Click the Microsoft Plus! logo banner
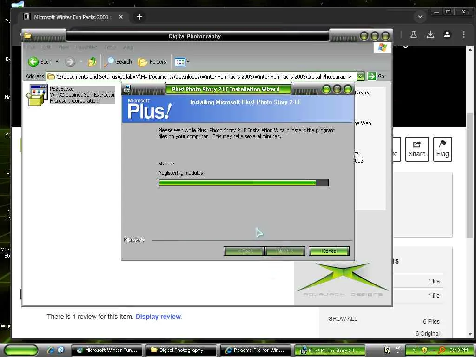Viewport: 476px width, 357px height. [x=149, y=109]
